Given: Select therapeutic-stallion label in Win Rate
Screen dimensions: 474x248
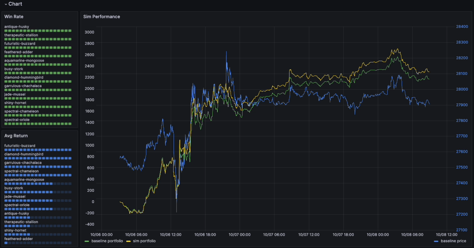Looking at the screenshot, I should pyautogui.click(x=21, y=35).
